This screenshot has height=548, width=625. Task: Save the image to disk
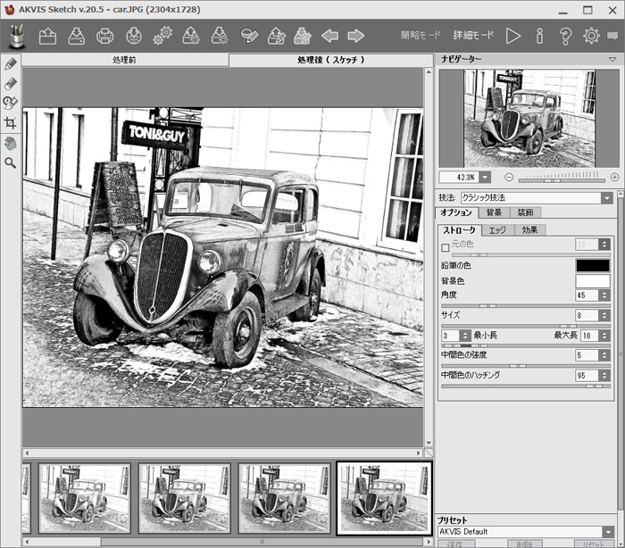pos(76,36)
